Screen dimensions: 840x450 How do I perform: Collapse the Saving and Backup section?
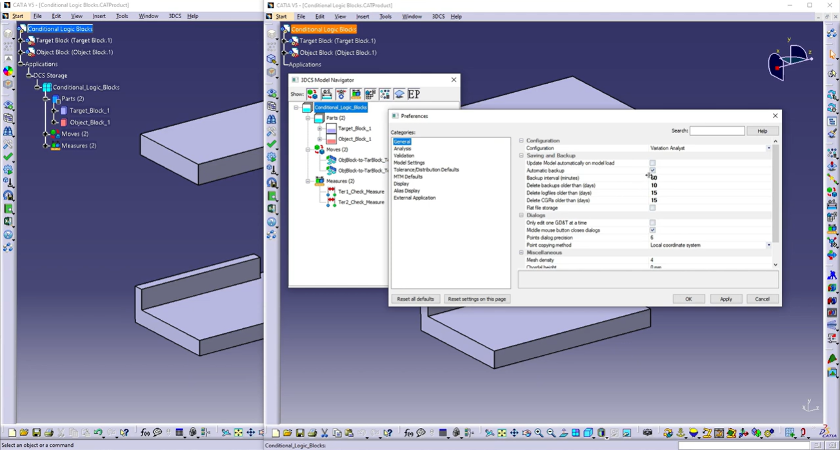tap(521, 155)
